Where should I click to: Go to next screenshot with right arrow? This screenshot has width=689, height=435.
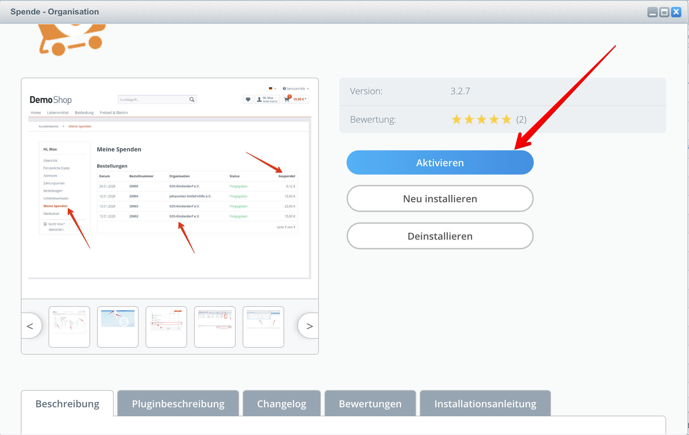coord(309,326)
